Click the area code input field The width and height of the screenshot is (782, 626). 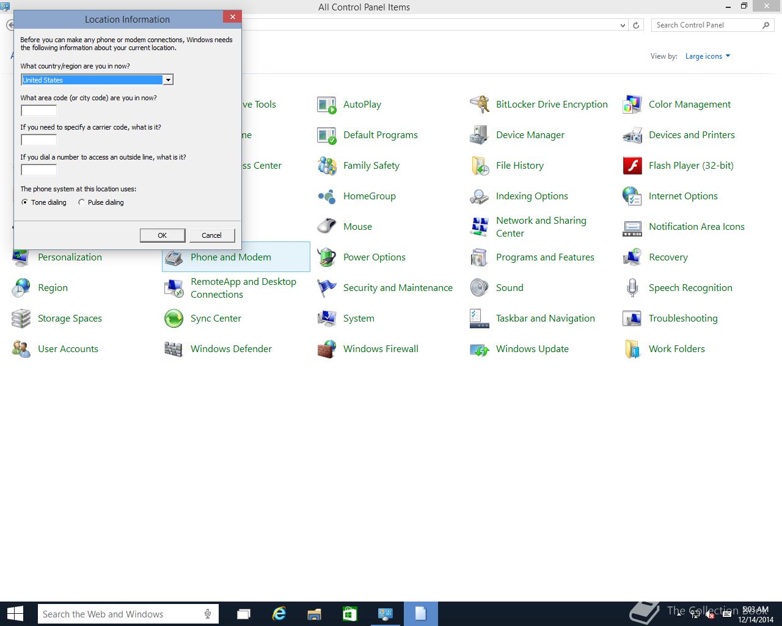click(x=39, y=111)
